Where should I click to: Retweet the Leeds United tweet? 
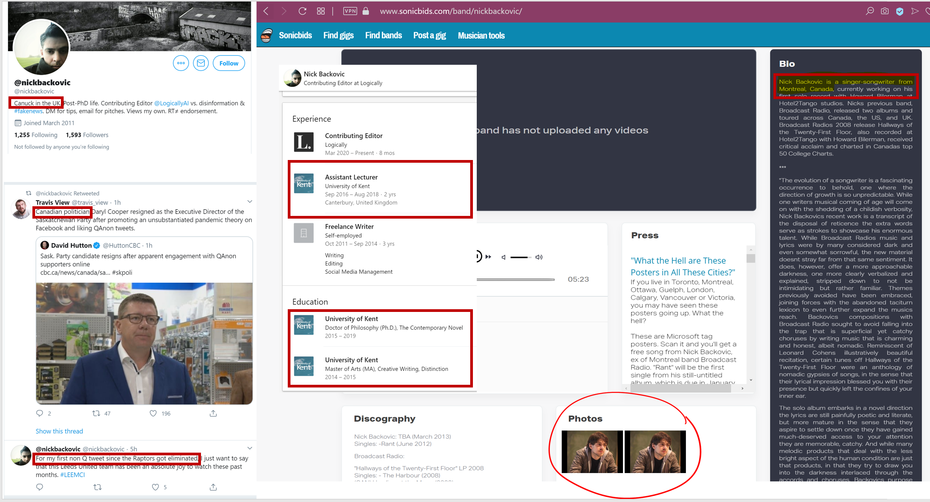point(98,487)
